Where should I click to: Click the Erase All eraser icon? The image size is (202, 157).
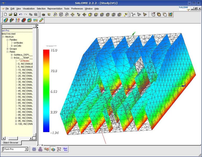pyautogui.click(x=153, y=14)
